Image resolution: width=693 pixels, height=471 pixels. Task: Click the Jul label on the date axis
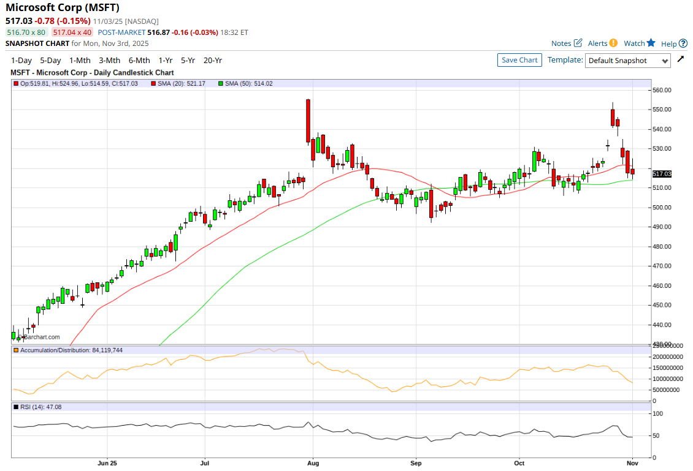point(205,463)
